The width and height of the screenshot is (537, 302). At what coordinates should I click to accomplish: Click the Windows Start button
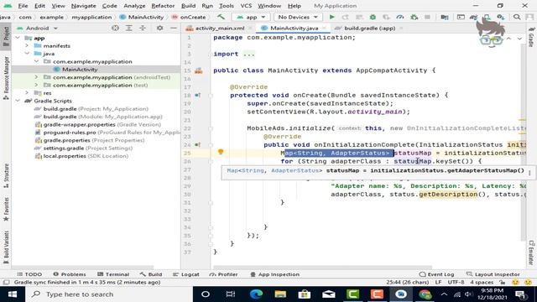(13, 294)
